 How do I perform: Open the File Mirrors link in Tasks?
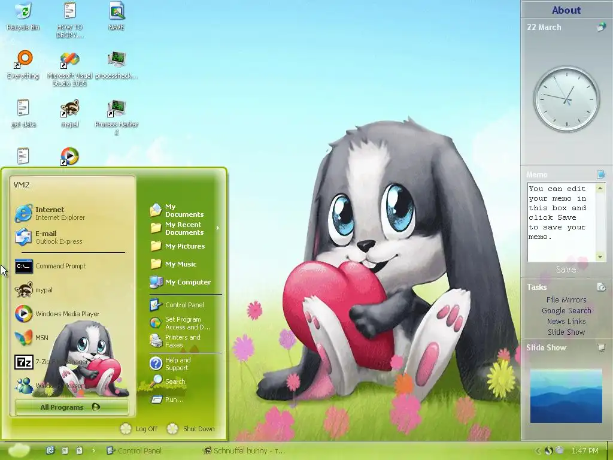566,299
